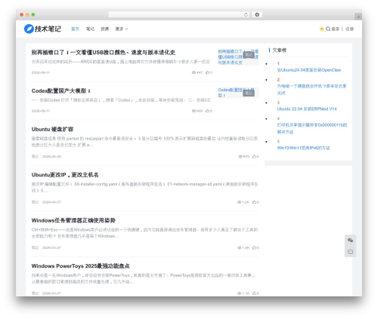Viewport: 378px width, 319px height.
Task: Open the 笔记 menu item
Action: (x=90, y=29)
